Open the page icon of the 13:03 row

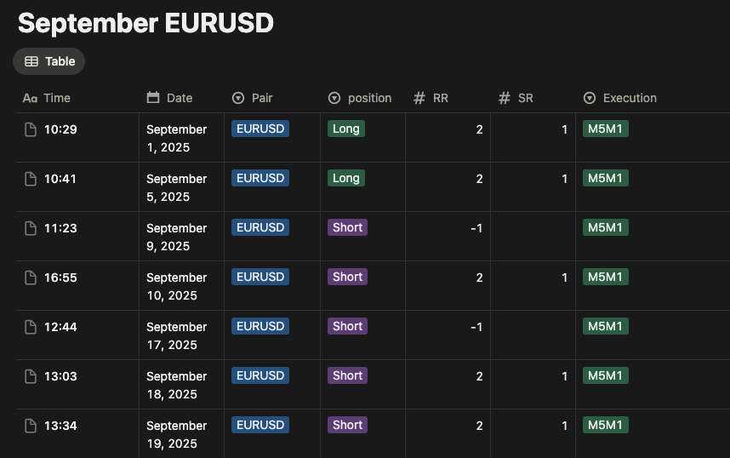coord(31,376)
